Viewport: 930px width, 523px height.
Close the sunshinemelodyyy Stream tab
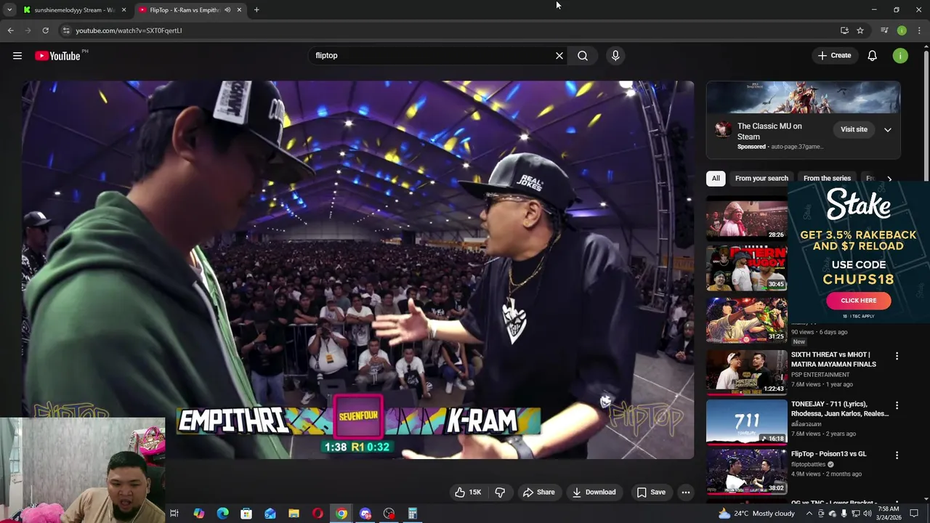pyautogui.click(x=124, y=10)
